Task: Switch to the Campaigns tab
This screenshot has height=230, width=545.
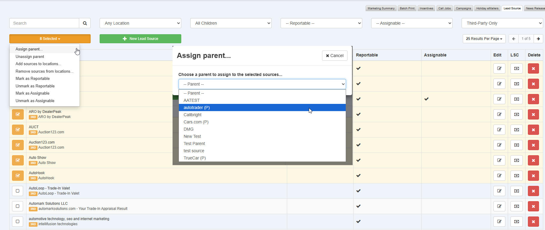Action: coord(463,8)
